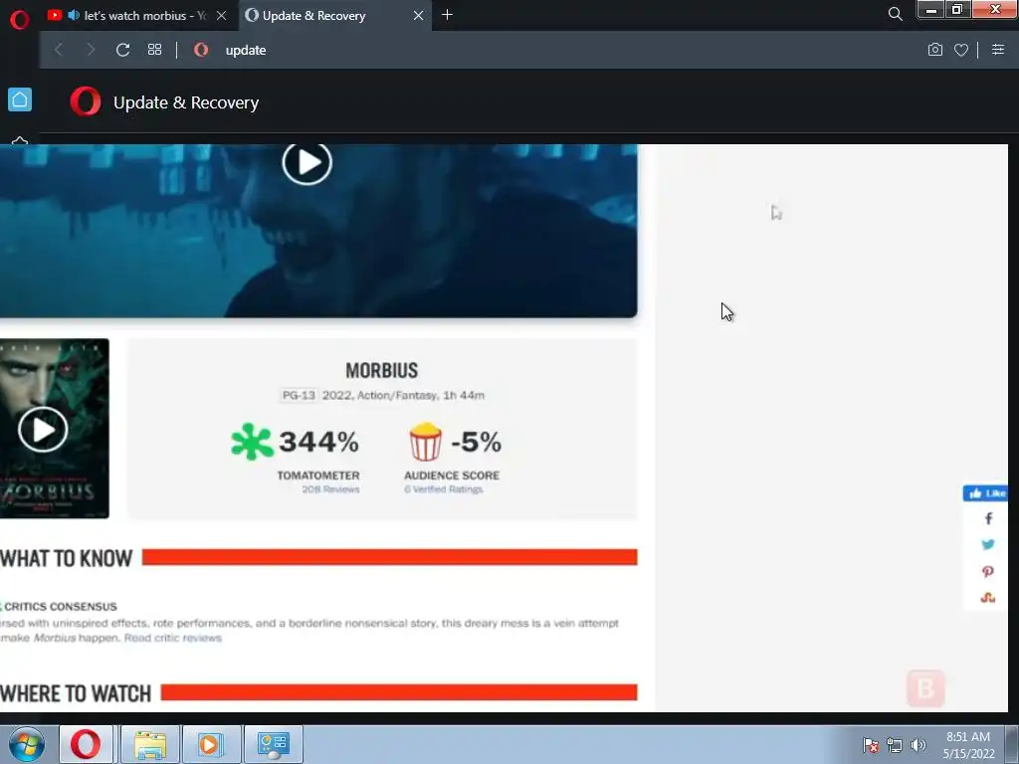The height and width of the screenshot is (764, 1019).
Task: Open the Verified Ratings link
Action: (444, 489)
